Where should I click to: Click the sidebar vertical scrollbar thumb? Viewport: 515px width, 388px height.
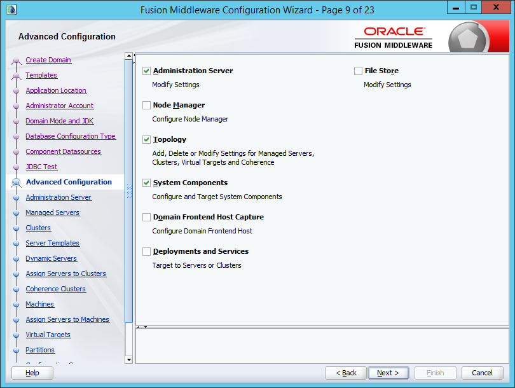[128, 191]
